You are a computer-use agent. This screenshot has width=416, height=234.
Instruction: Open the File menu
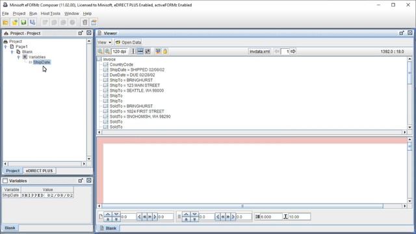(5, 14)
